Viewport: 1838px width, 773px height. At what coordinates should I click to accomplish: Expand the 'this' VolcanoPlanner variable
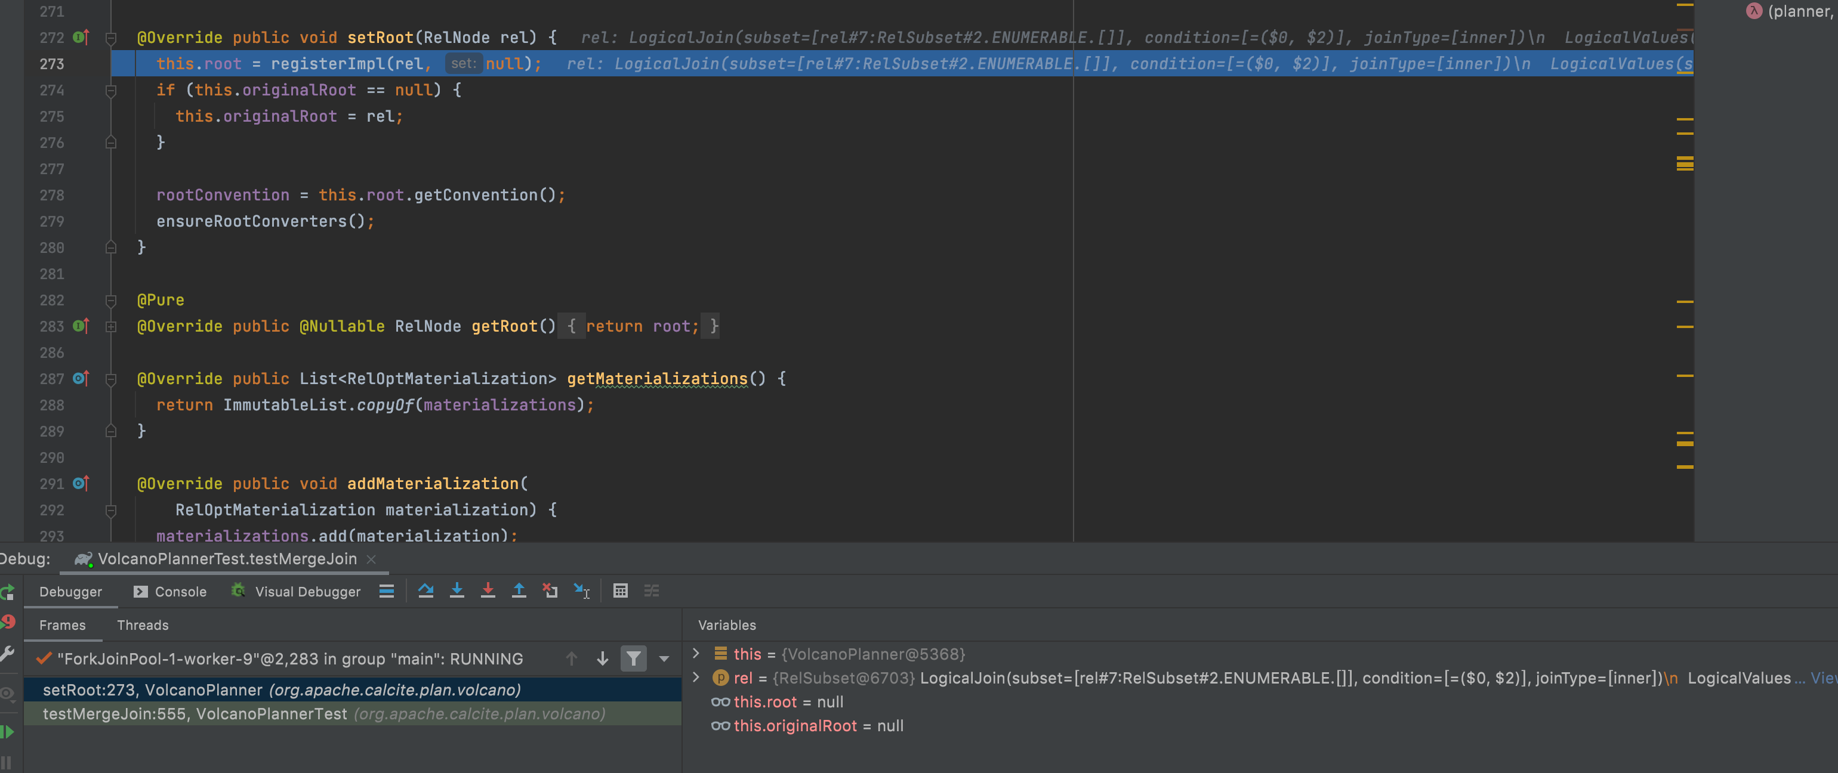(696, 653)
